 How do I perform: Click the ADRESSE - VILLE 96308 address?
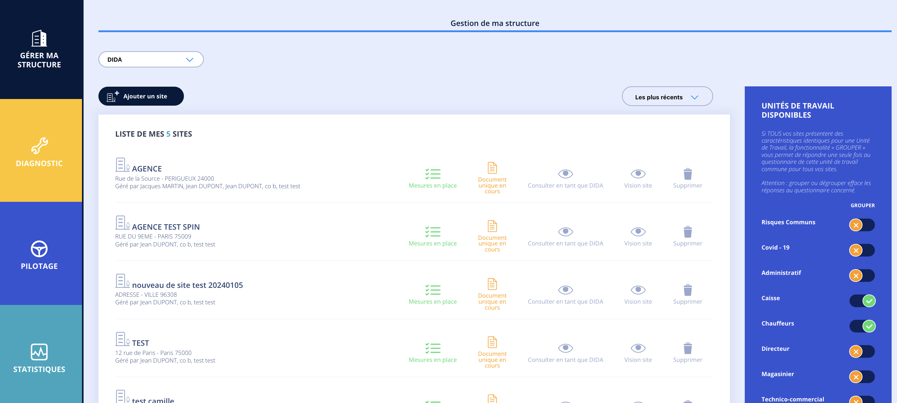coord(146,295)
